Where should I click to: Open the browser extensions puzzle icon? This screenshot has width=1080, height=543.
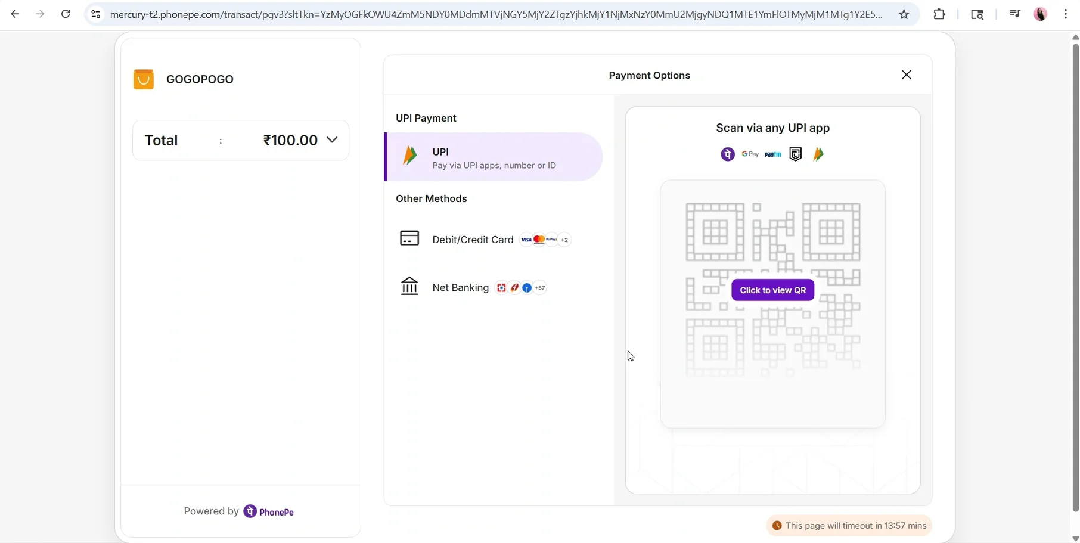939,14
